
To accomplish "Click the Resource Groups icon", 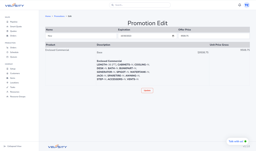I will (x=7, y=97).
